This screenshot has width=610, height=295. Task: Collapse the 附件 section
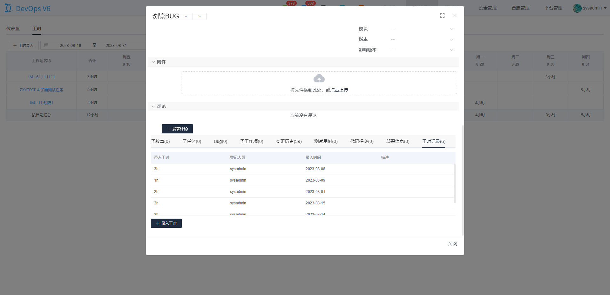click(153, 62)
